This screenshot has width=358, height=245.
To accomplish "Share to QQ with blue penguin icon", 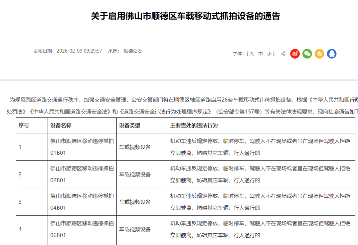I will tap(332, 54).
